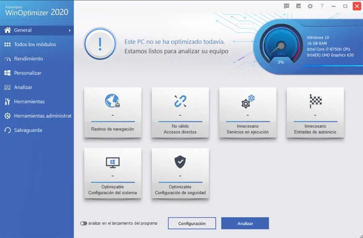Open the feedback speech bubble icon
The width and height of the screenshot is (363, 238).
point(287,6)
